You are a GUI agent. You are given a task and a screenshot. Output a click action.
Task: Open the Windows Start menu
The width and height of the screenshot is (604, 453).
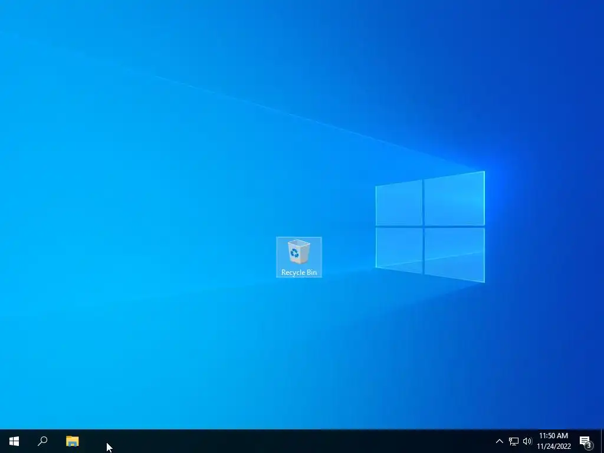14,441
